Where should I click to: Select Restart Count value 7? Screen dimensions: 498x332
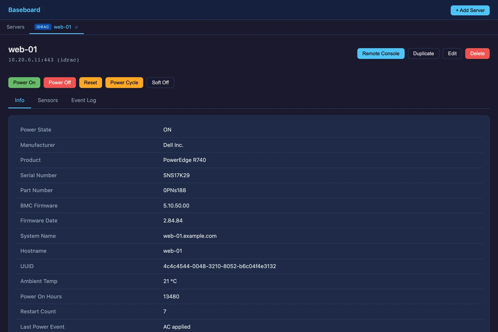coord(165,311)
